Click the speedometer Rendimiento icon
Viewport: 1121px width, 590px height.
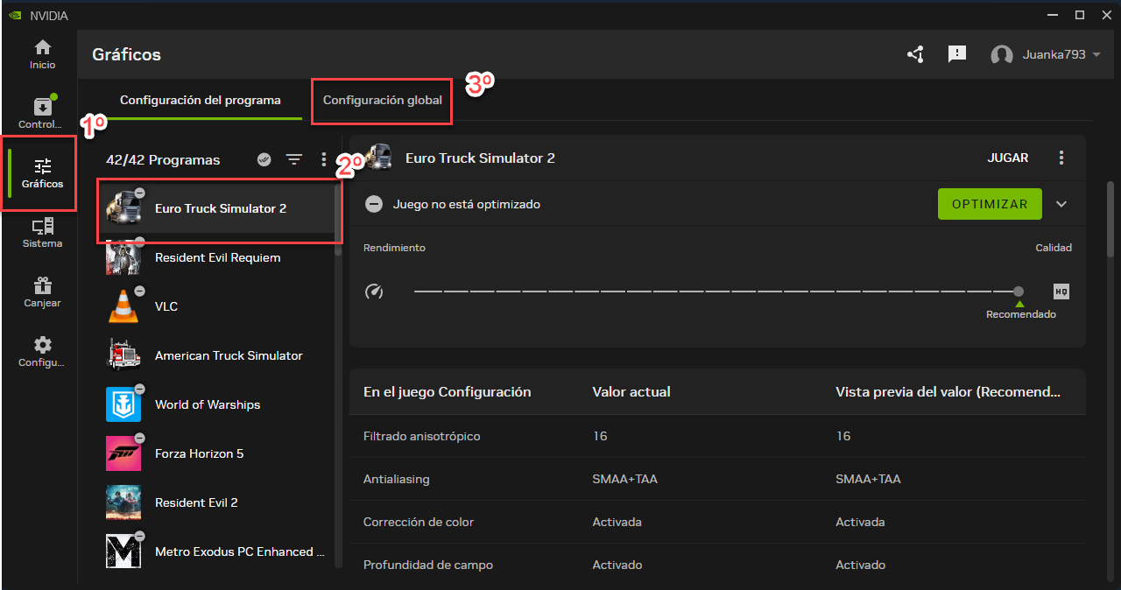coord(374,291)
